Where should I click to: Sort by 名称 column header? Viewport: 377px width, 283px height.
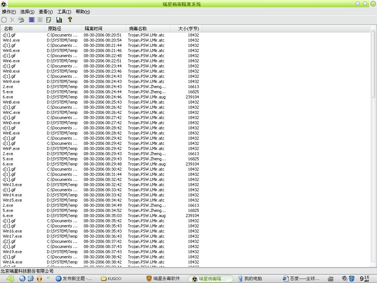22,29
